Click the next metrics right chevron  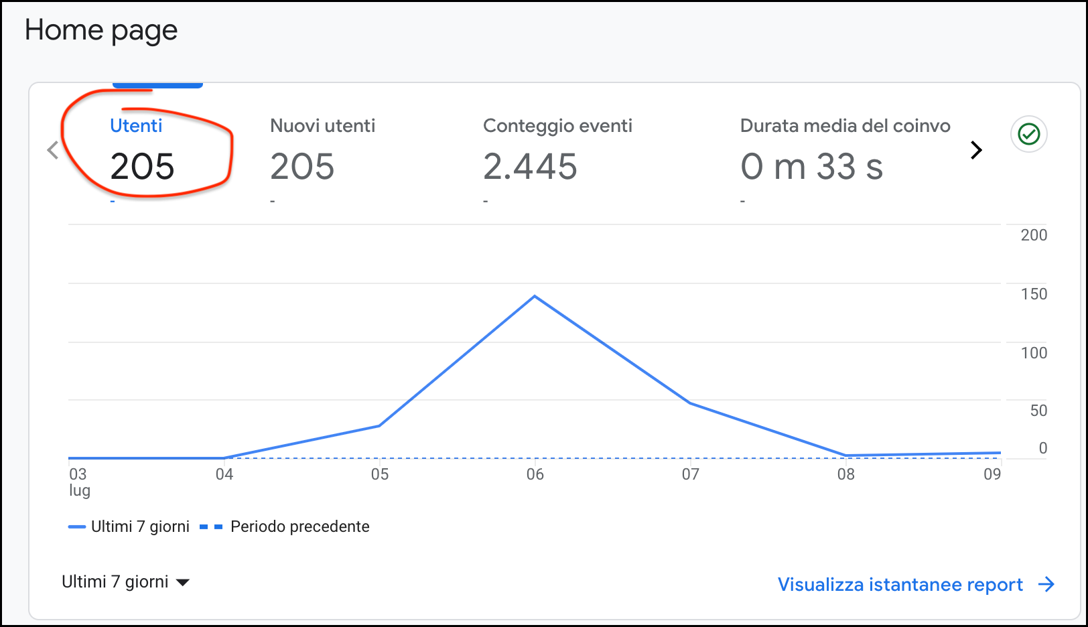coord(976,150)
